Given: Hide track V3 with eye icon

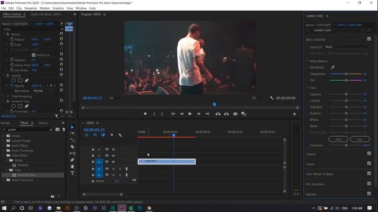Looking at the screenshot, I should pos(113,150).
